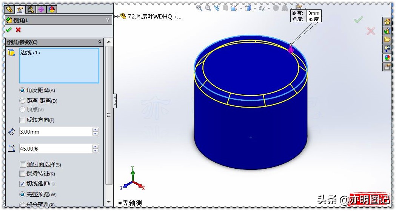Viewport: 396px width, 211px height.
Task: Accept with viewport corner green check
Action: (358, 19)
